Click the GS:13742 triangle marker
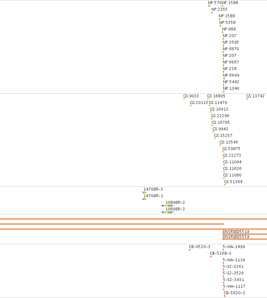 click(x=247, y=99)
